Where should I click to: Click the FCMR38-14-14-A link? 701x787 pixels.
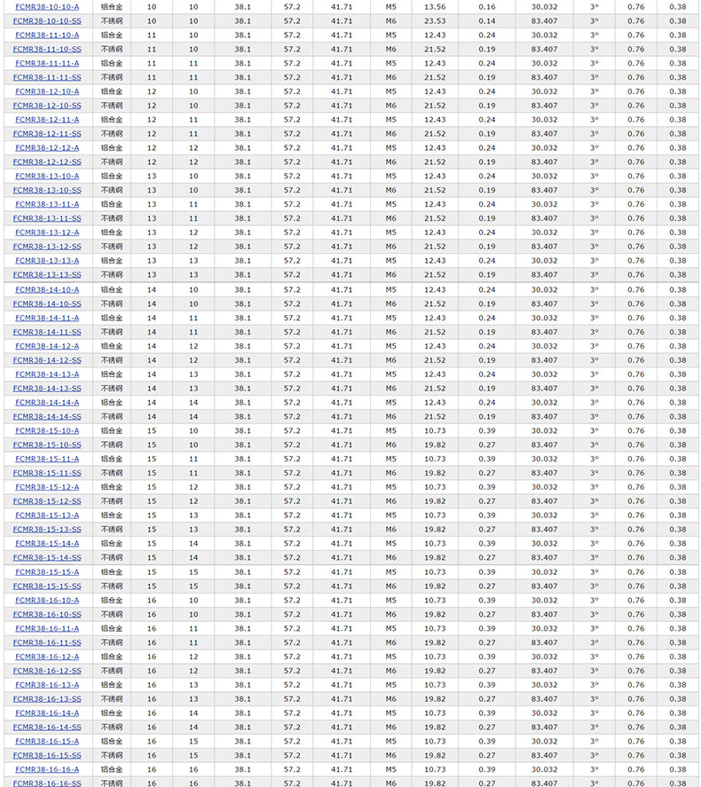pyautogui.click(x=47, y=403)
